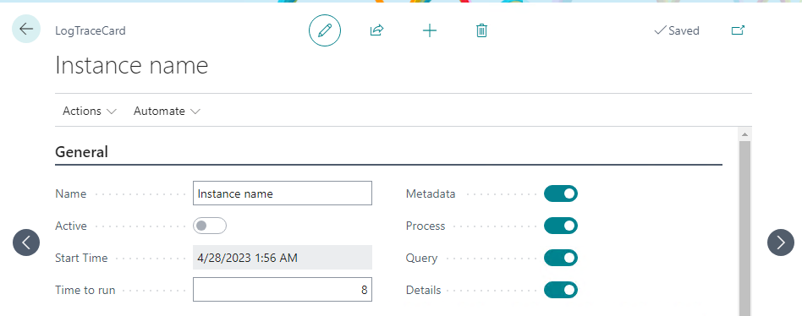Screen dimensions: 802x316
Task: Click the Metadata field label
Action: click(x=430, y=194)
